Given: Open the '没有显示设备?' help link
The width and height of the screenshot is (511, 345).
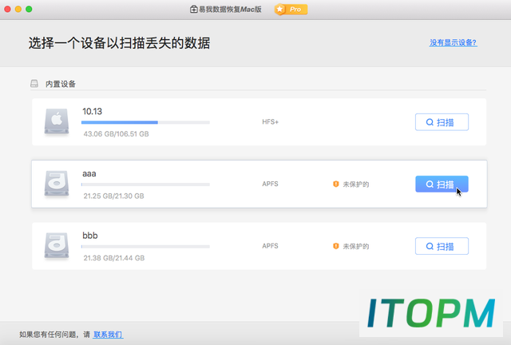Looking at the screenshot, I should (x=453, y=42).
